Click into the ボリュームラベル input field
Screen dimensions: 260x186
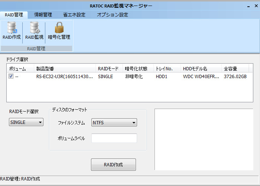coord(114,138)
